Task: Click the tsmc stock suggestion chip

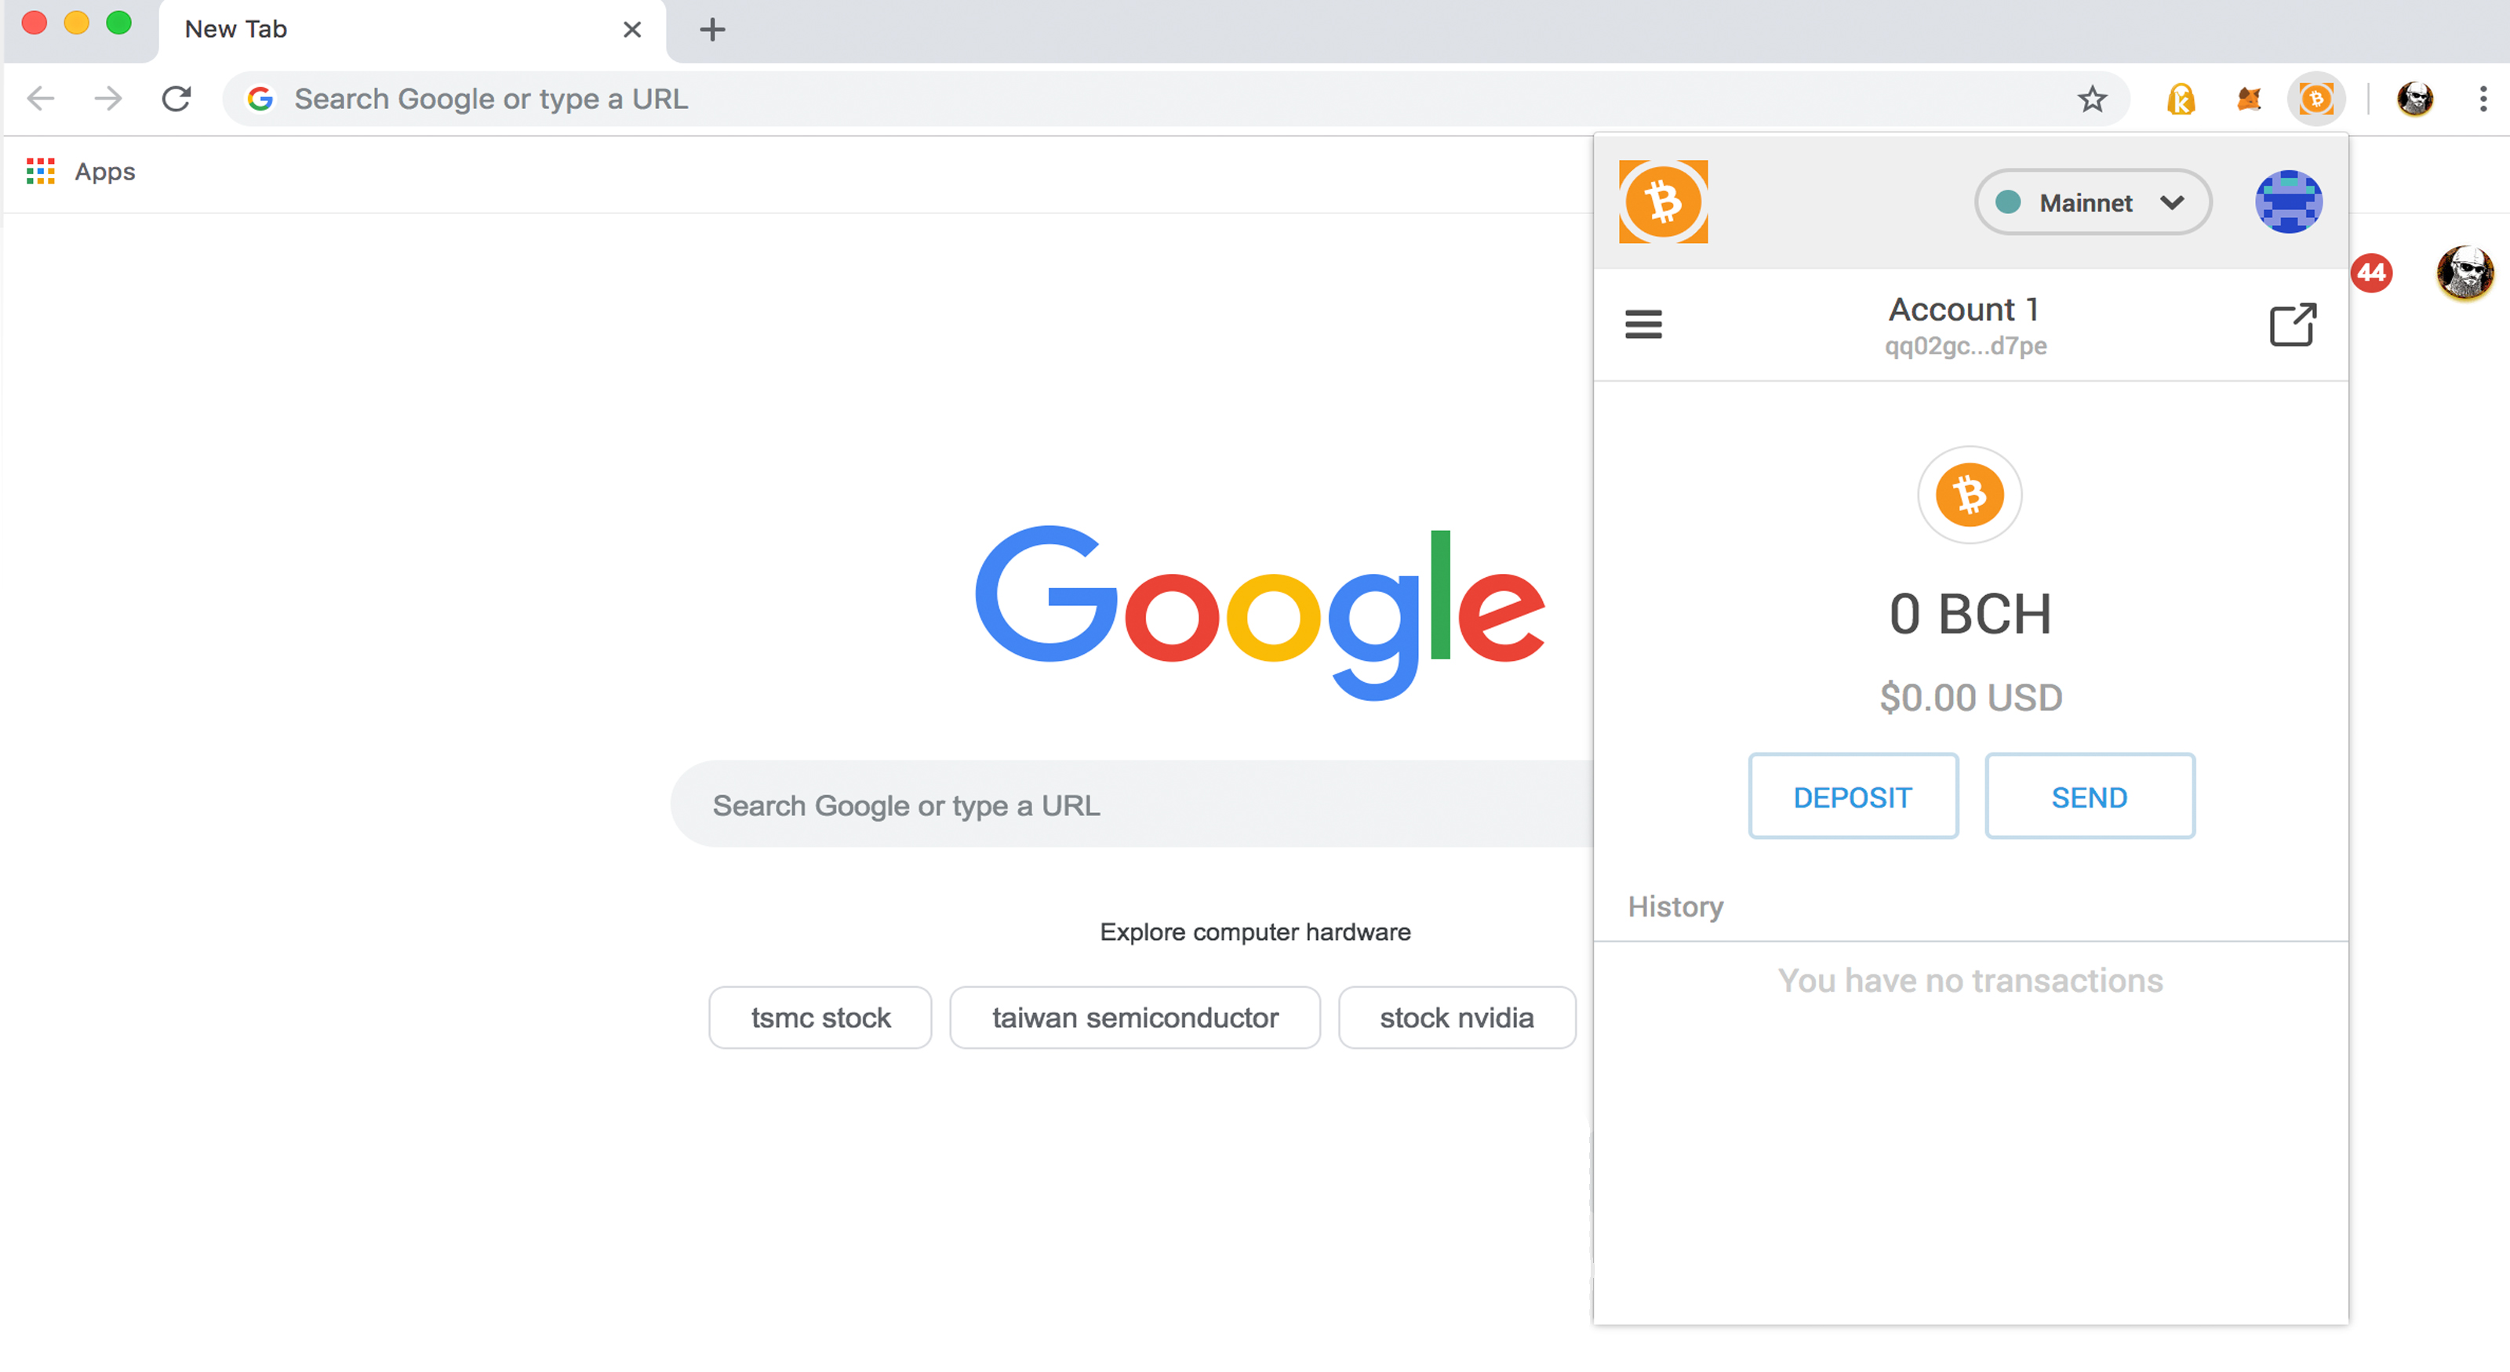Action: [820, 1017]
